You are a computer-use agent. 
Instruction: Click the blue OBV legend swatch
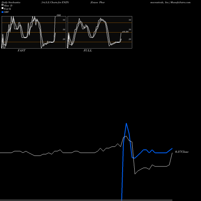point(2,12)
